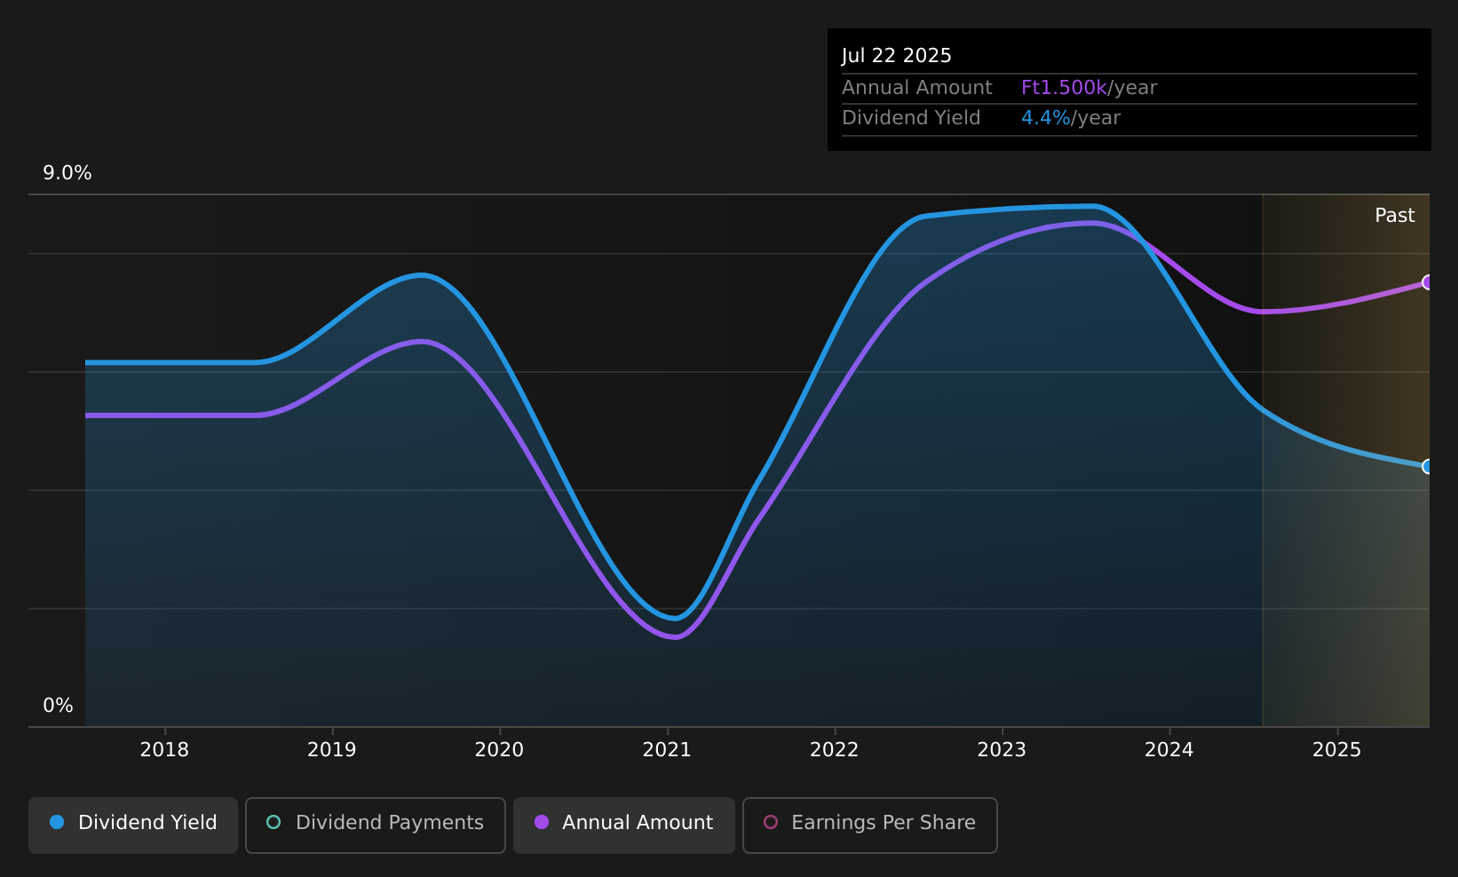Click the 2023 x-axis label

(1002, 750)
